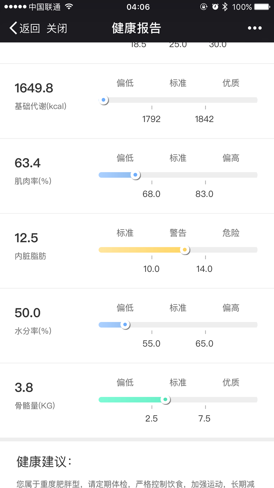Tap the Wi-Fi status icon
Viewport: 274px width, 488px height.
[69, 7]
